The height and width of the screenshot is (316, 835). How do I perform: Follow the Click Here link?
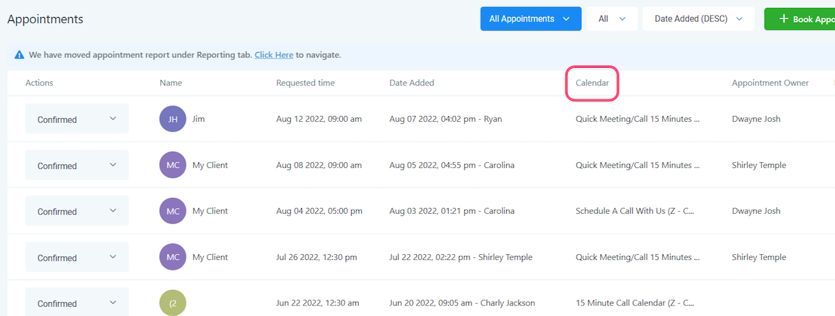(274, 55)
